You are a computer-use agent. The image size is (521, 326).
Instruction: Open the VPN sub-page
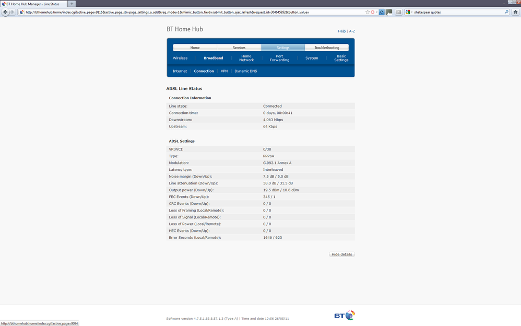point(224,71)
